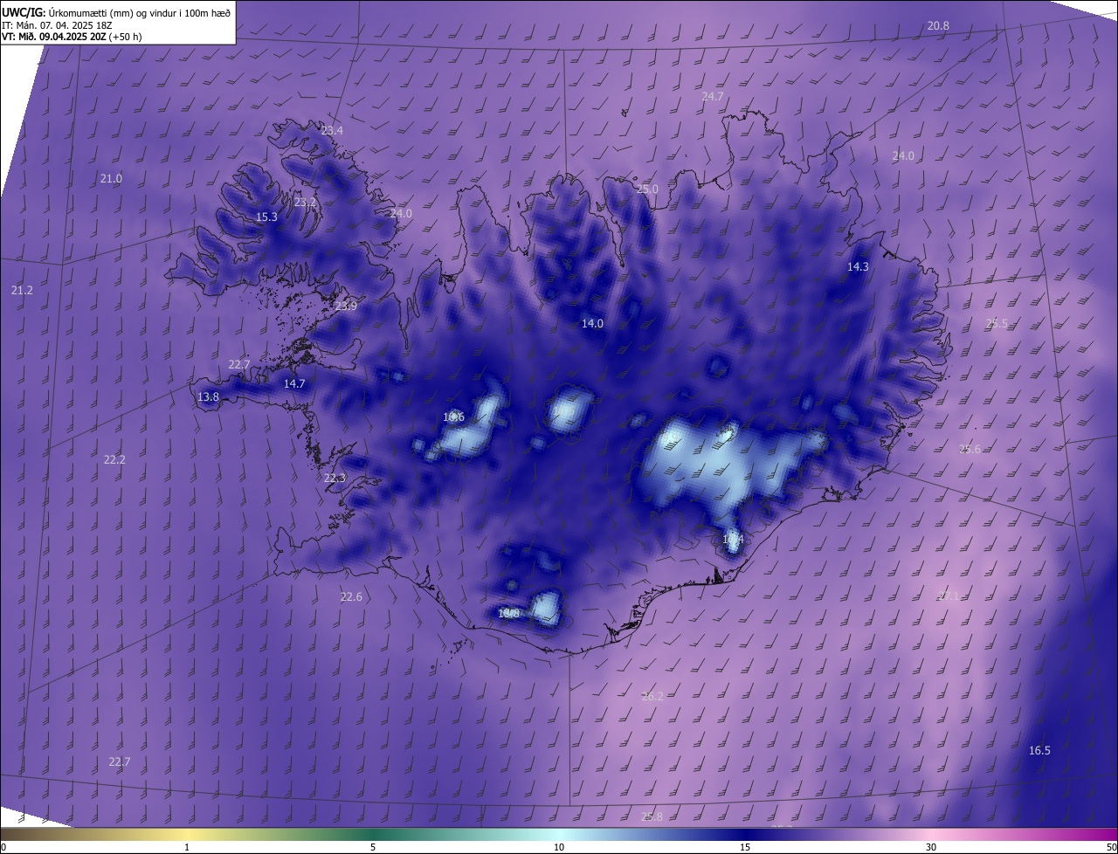Click the map value 15.3
This screenshot has height=854, width=1118.
(x=266, y=217)
